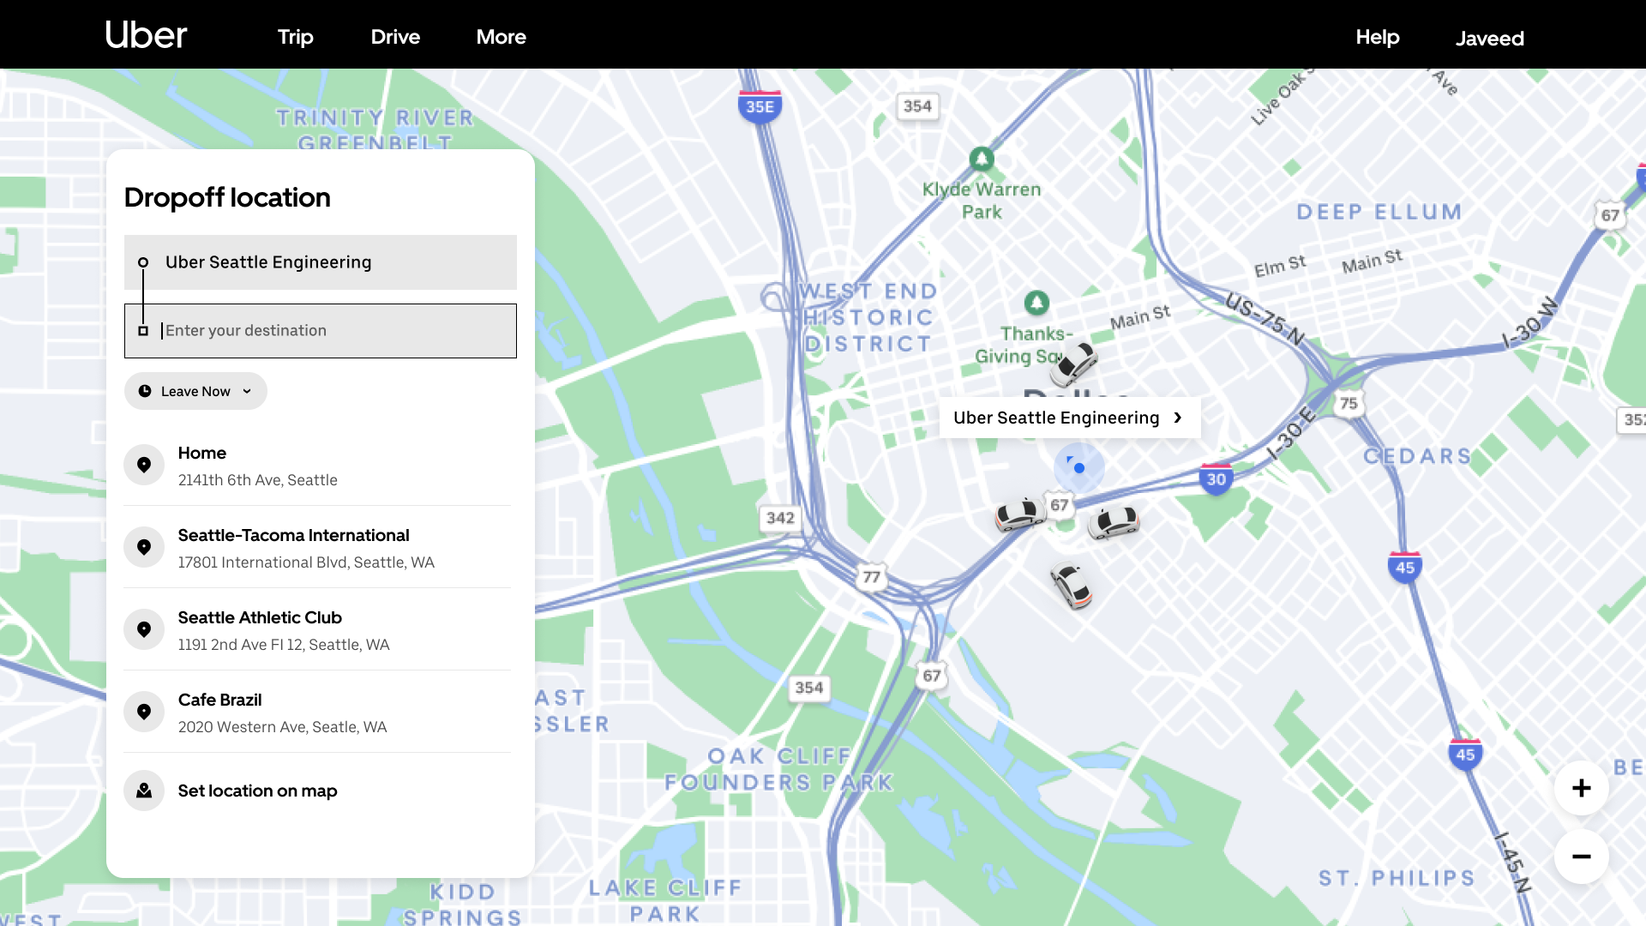Viewport: 1646px width, 926px height.
Task: Open the Trip menu
Action: (296, 37)
